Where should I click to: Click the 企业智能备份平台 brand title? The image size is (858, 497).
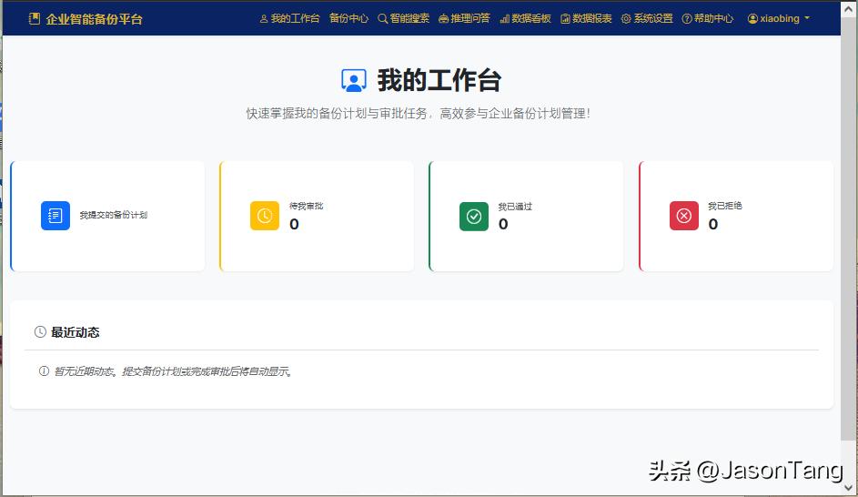click(x=94, y=18)
